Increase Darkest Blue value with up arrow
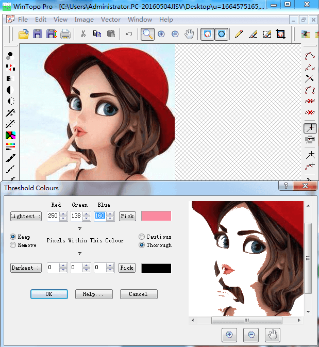The width and height of the screenshot is (319, 347). click(110, 266)
